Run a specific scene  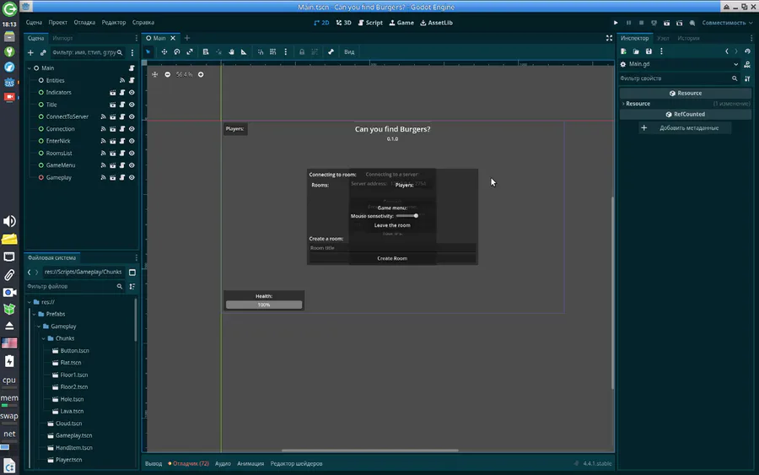679,23
